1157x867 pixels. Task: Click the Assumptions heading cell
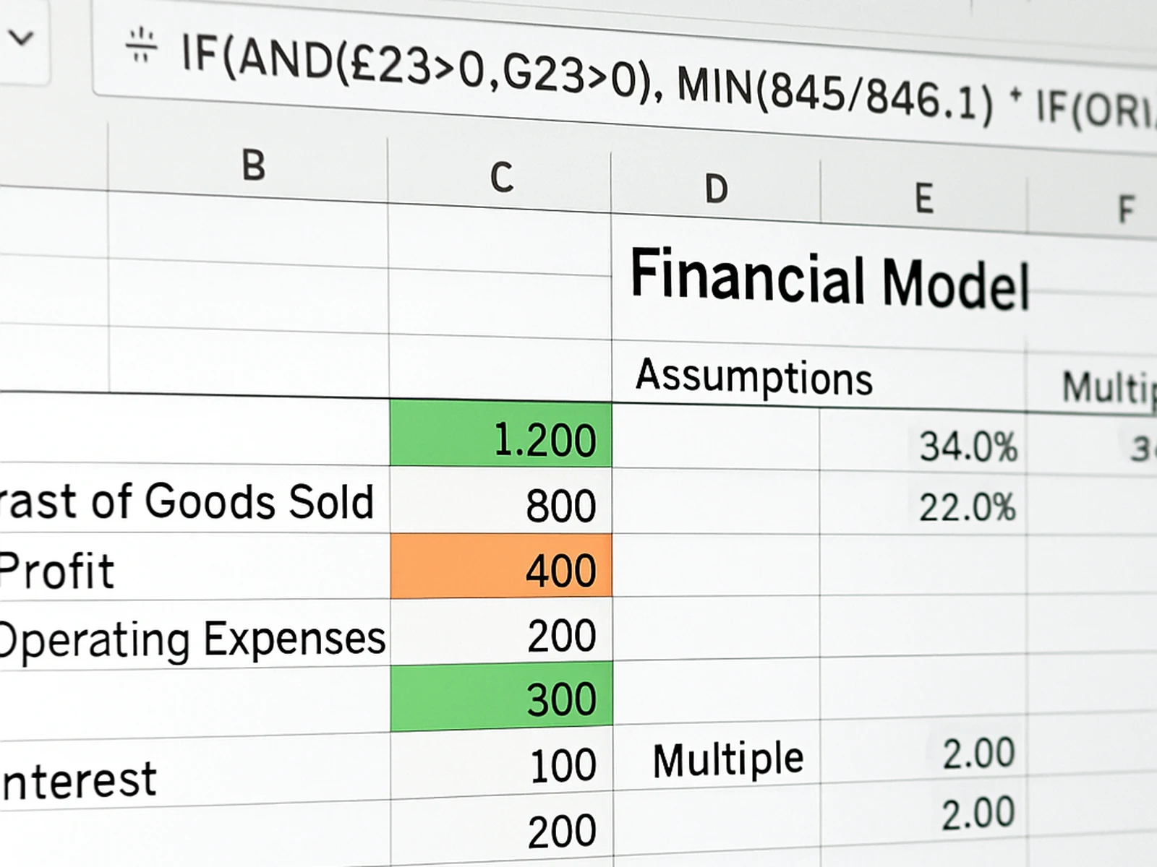tap(753, 377)
